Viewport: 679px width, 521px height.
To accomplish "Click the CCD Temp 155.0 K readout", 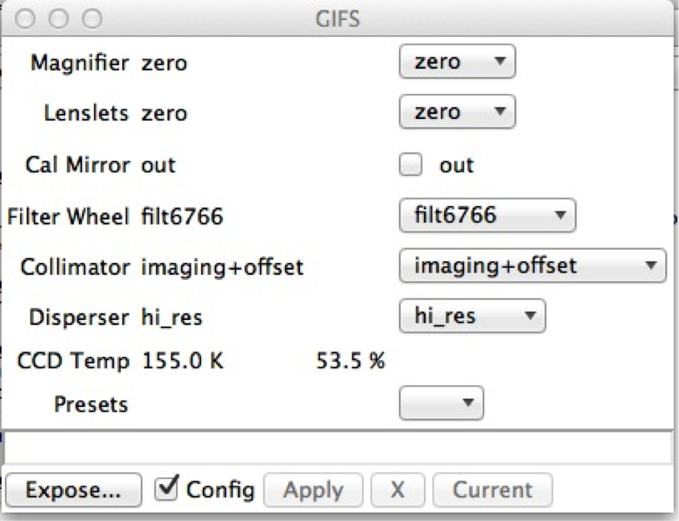I will tap(183, 361).
